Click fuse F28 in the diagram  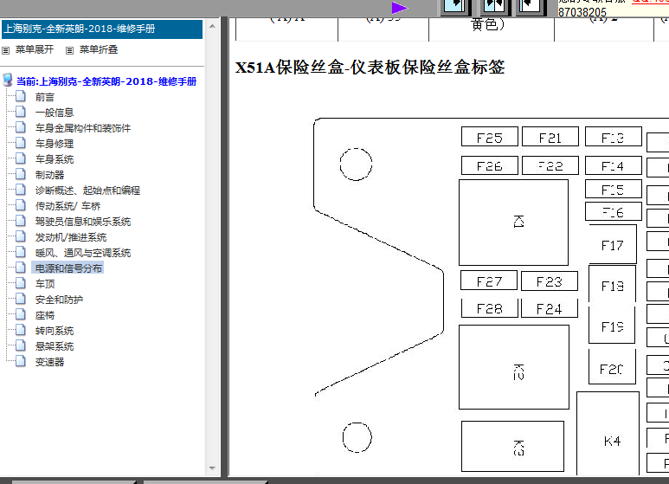[489, 307]
